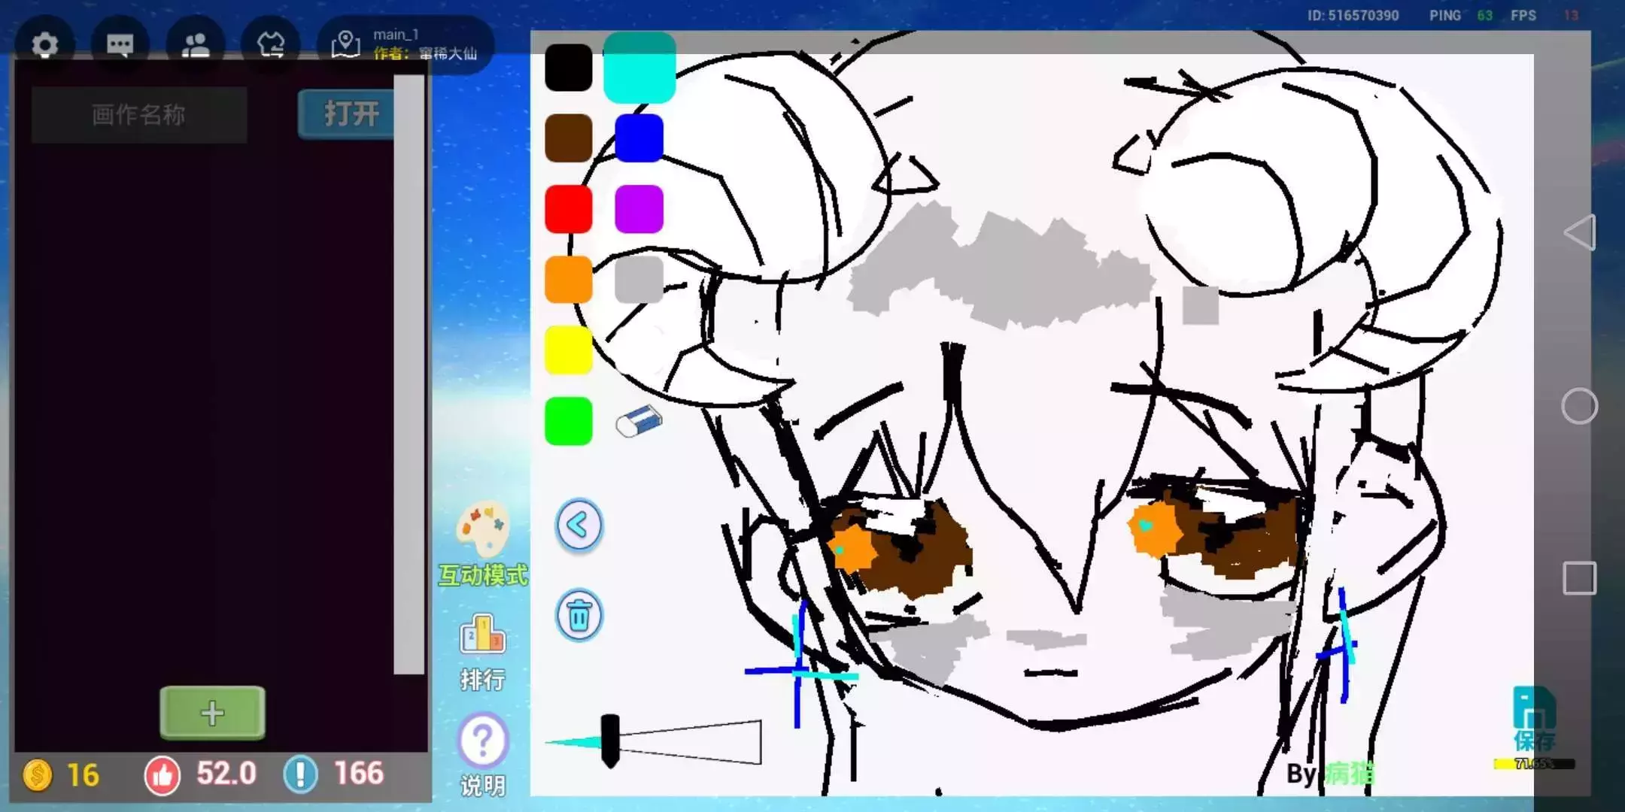This screenshot has width=1625, height=812.
Task: Open the settings gear icon
Action: (x=45, y=45)
